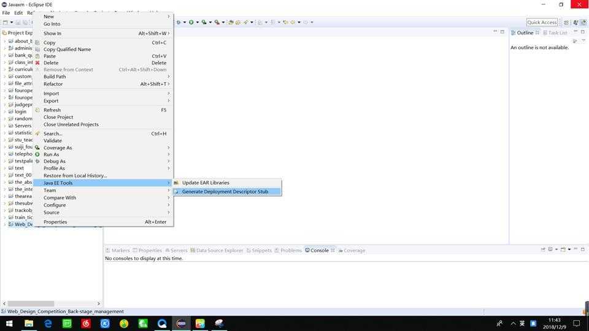This screenshot has width=589, height=331.
Task: Click the Eclipse taskbar icon
Action: (181, 323)
